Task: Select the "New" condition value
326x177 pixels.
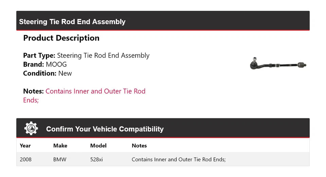Action: 65,73
